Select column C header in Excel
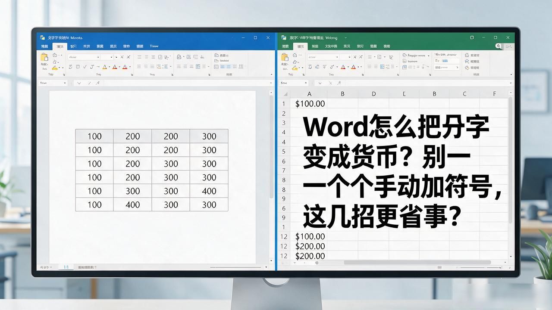 point(464,94)
